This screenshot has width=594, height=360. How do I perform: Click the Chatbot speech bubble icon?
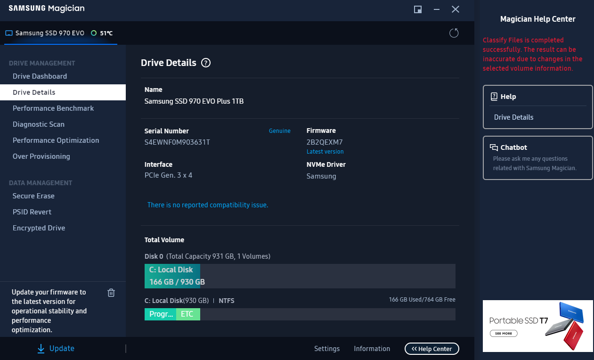[x=494, y=147]
